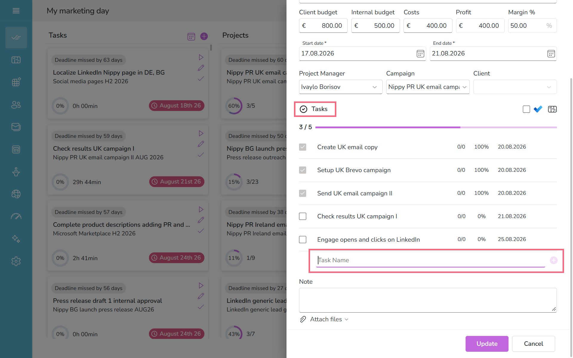The height and width of the screenshot is (358, 573).
Task: Open the Campaign dropdown
Action: click(428, 87)
